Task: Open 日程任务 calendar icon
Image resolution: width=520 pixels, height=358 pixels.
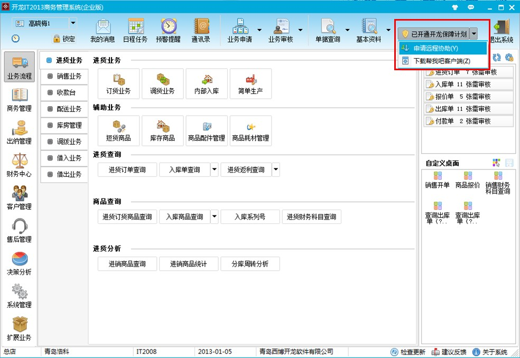Action: tap(135, 31)
